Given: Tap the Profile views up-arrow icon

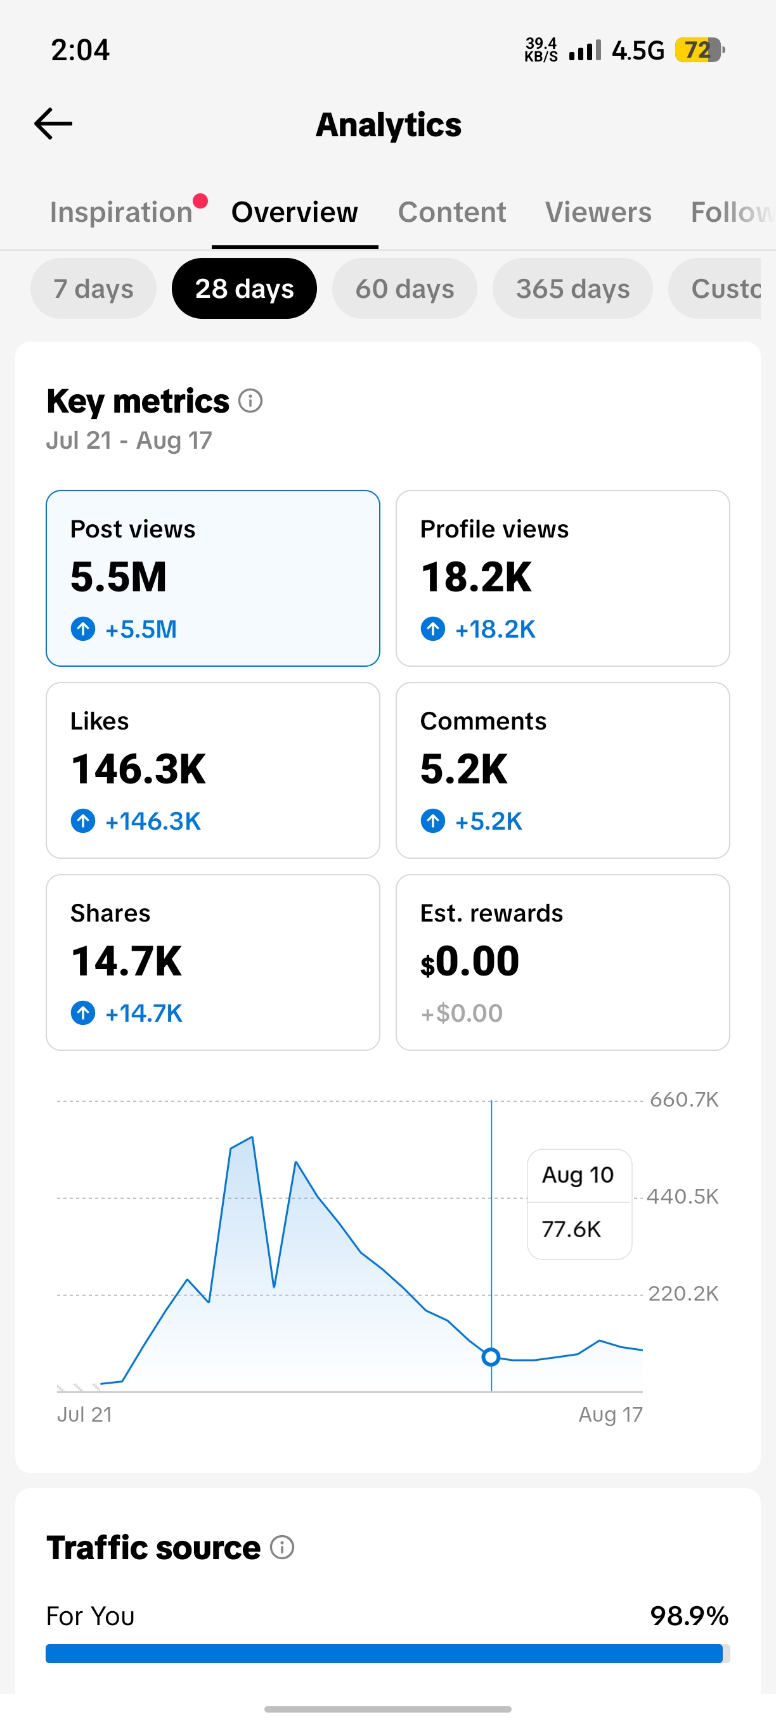Looking at the screenshot, I should click(x=432, y=629).
